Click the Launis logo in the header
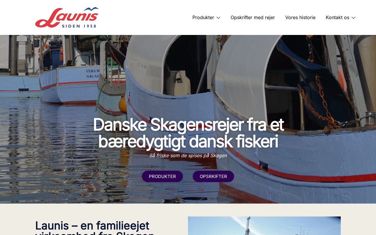Image resolution: width=376 pixels, height=235 pixels. click(67, 17)
